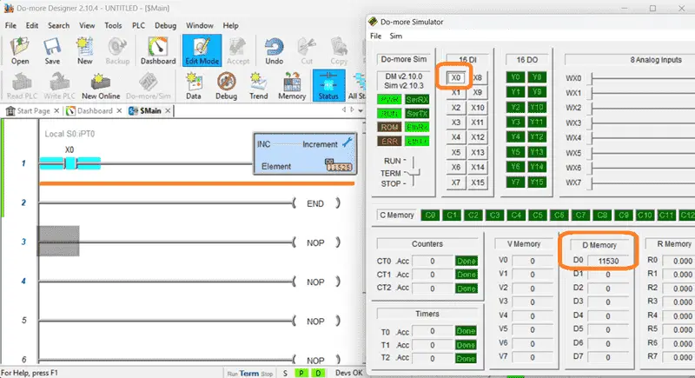Screen dimensions: 695x378
Task: Select the NOP coil on rung 3
Action: [x=315, y=242]
